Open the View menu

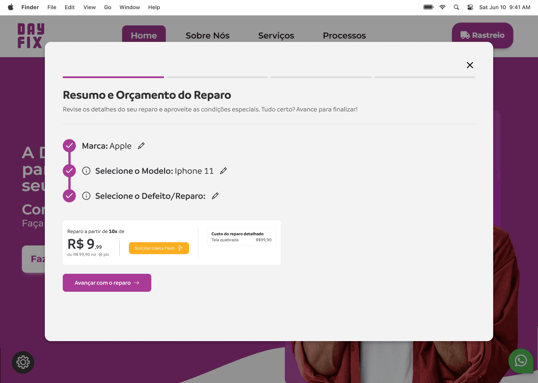pos(90,7)
